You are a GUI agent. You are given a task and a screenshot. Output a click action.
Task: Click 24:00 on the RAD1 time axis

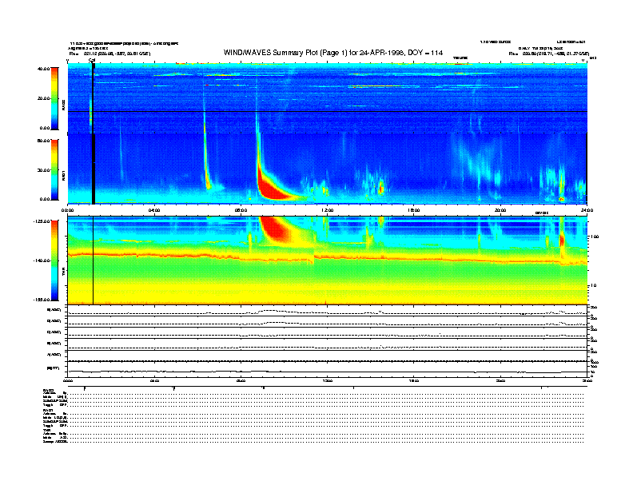tap(587, 210)
